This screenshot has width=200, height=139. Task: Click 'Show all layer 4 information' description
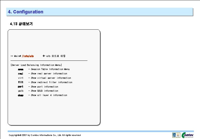pos(49,95)
